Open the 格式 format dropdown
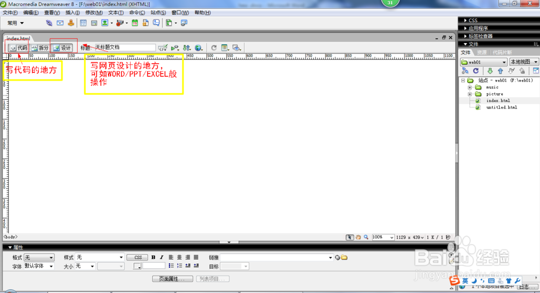Screen dimensions: 540x293 [x=39, y=257]
